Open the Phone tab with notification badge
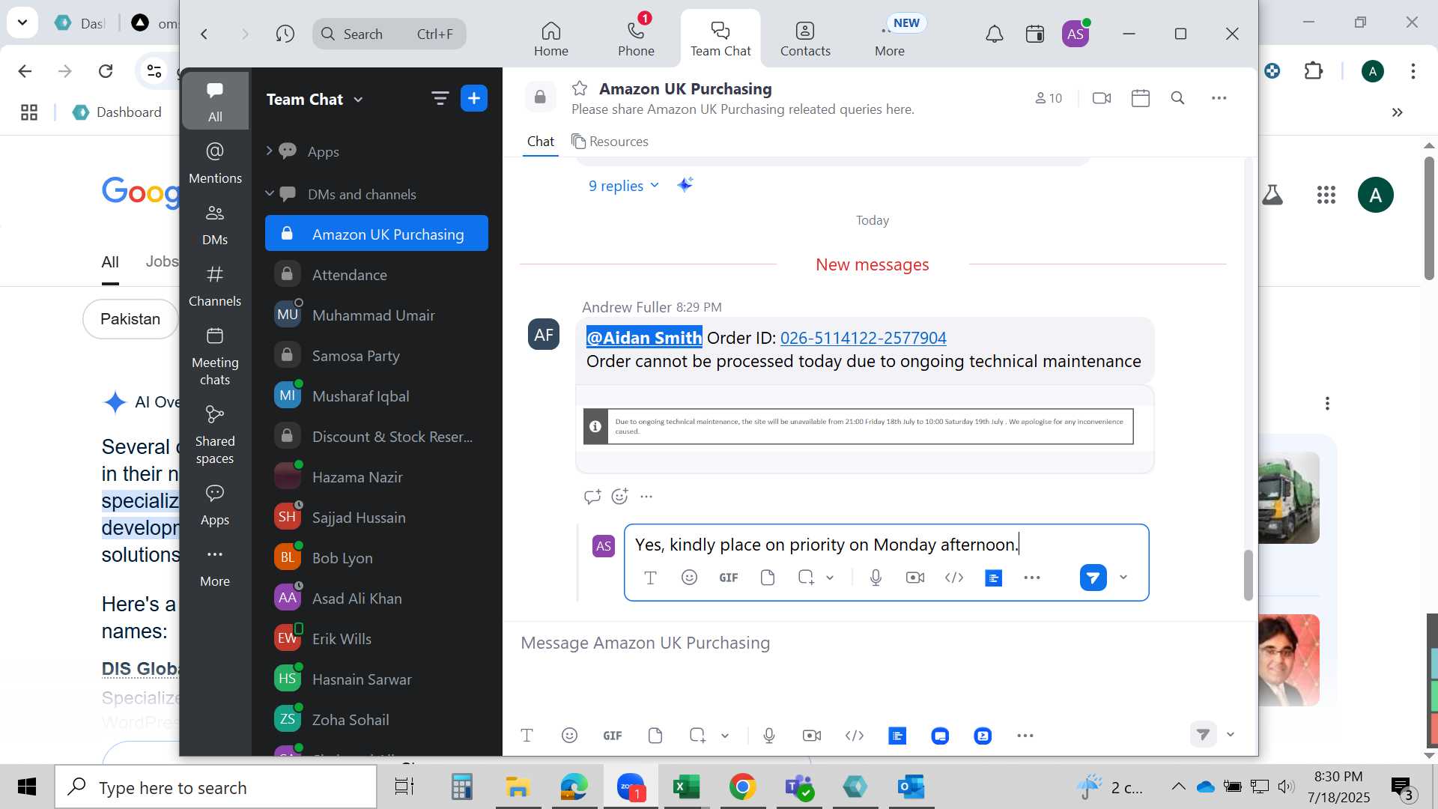Screen dimensions: 1438x809 click(636, 39)
